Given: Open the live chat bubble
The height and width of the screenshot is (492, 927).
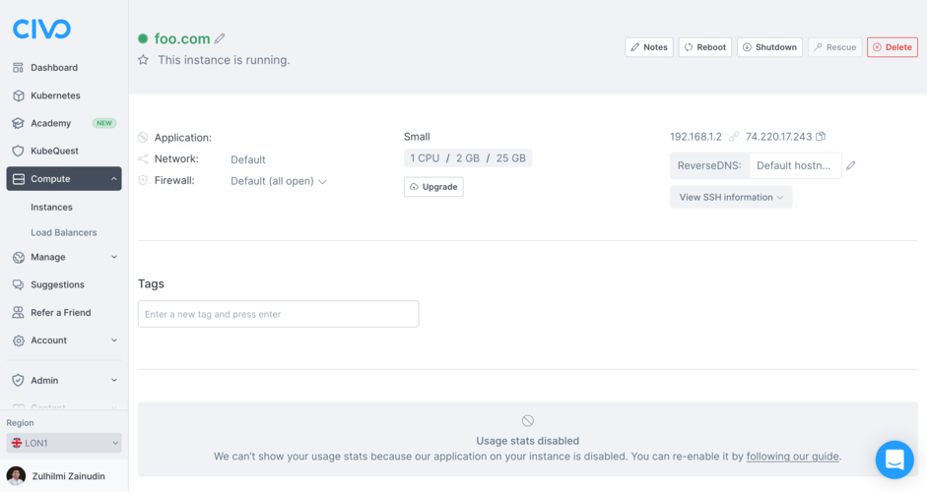Looking at the screenshot, I should coord(894,460).
